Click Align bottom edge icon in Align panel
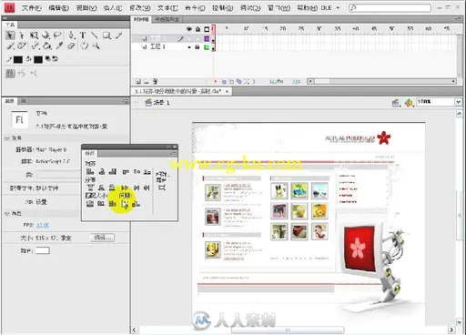The width and height of the screenshot is (466, 335). coord(147,172)
